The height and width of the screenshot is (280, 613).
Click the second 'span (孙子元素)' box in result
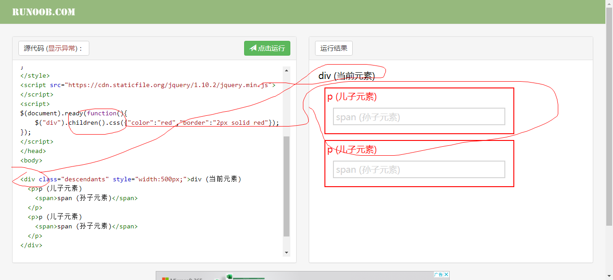pos(419,169)
